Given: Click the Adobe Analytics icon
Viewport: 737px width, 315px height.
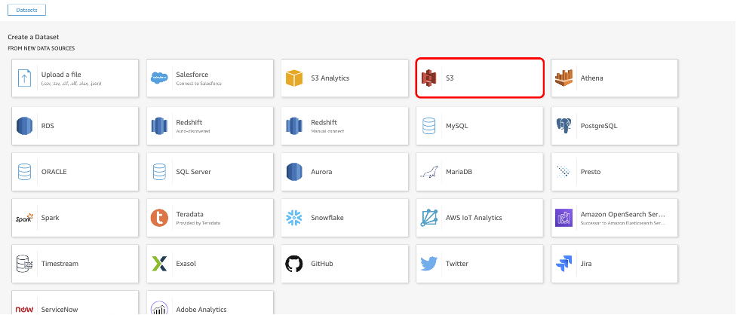Looking at the screenshot, I should 159,308.
